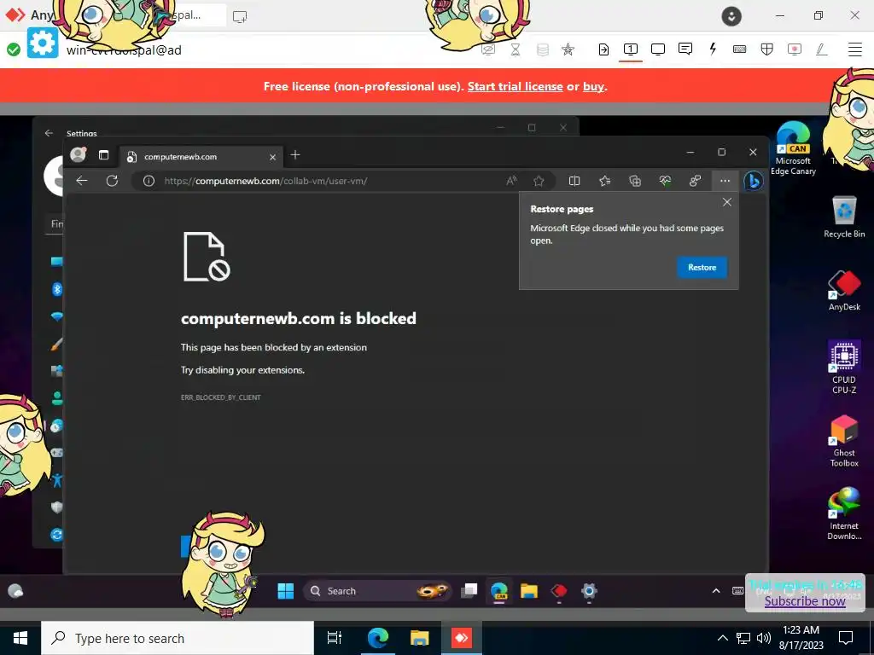Open Microsoft Edge Canary desktop shortcut

[x=793, y=148]
